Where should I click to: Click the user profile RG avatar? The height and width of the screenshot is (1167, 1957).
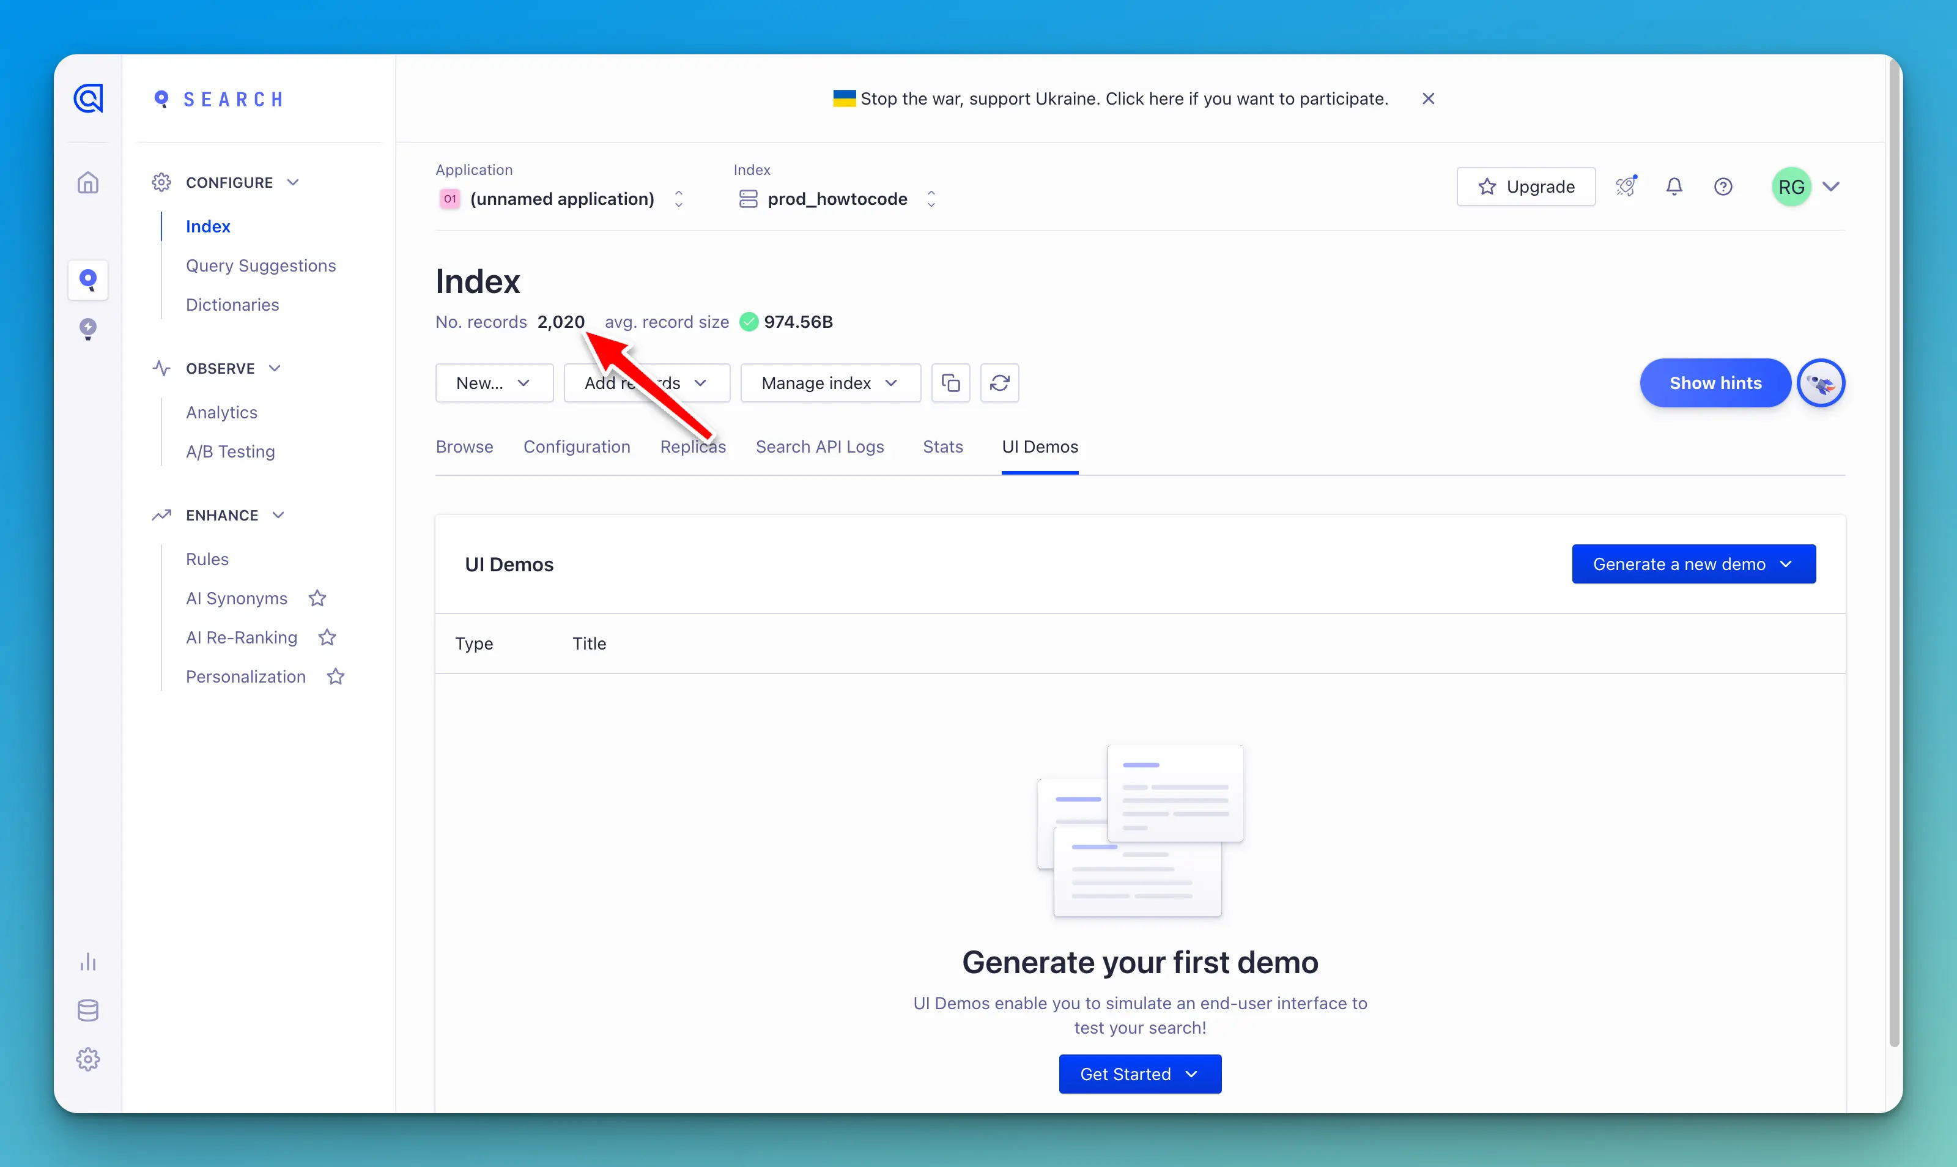(x=1792, y=186)
